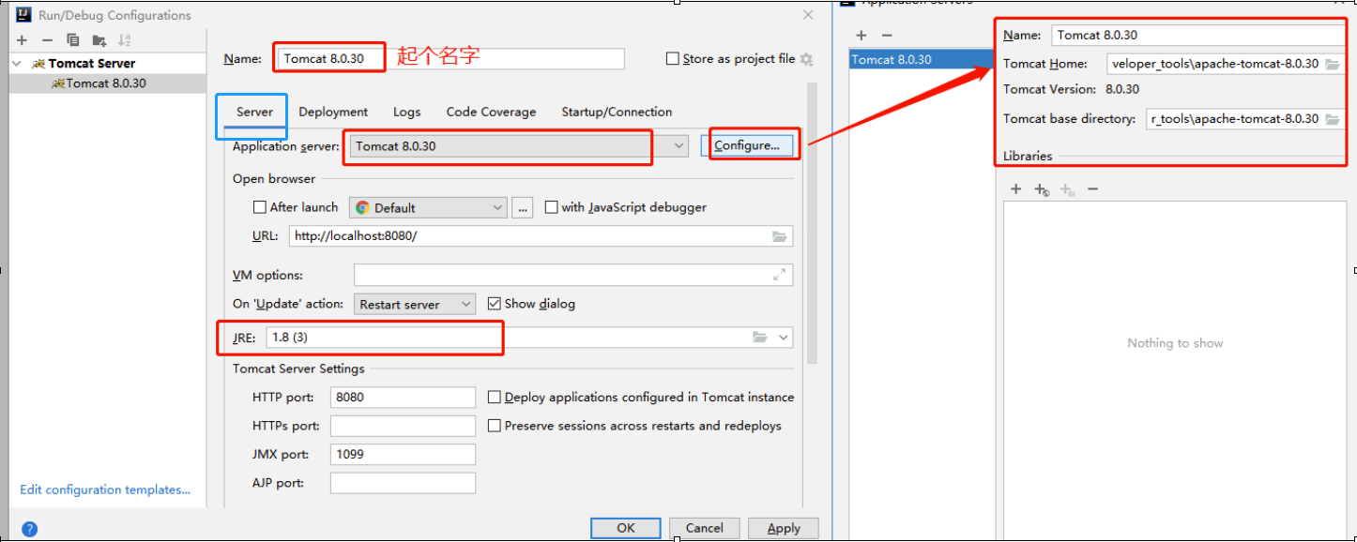
Task: Enable Deploy applications configured in Tomcat instance
Action: pyautogui.click(x=494, y=398)
